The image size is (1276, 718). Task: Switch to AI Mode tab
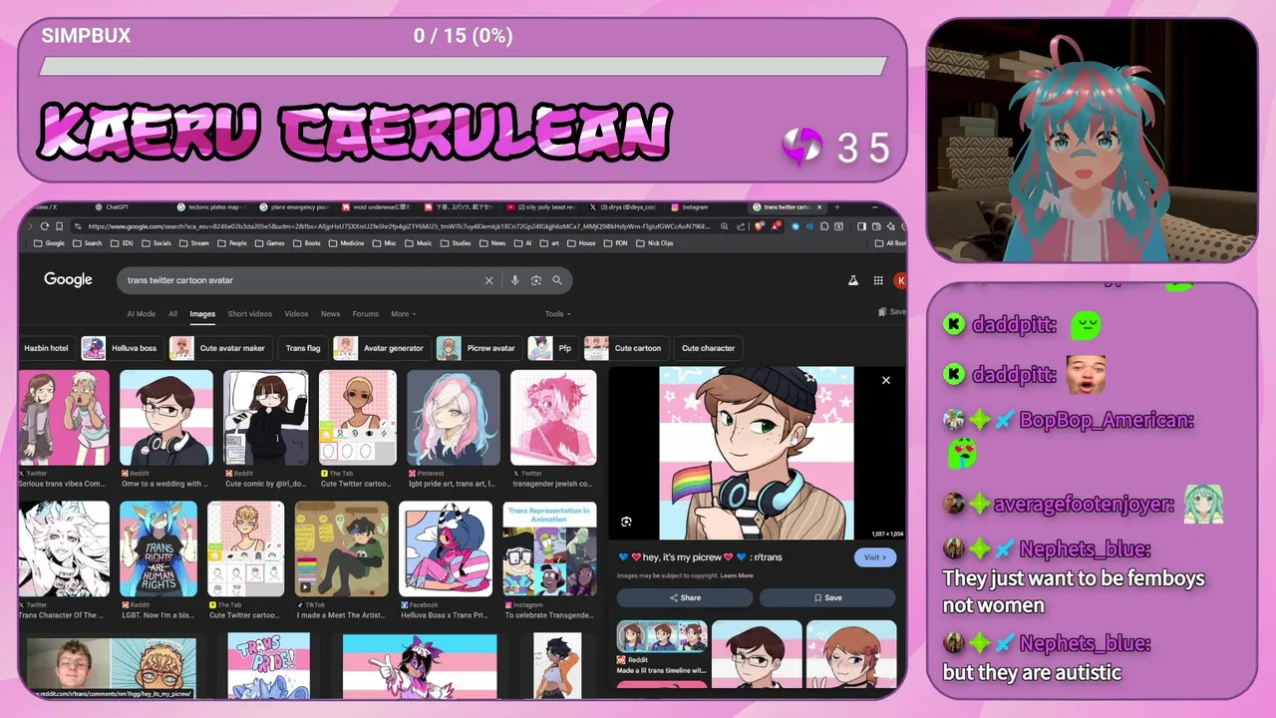tap(142, 314)
